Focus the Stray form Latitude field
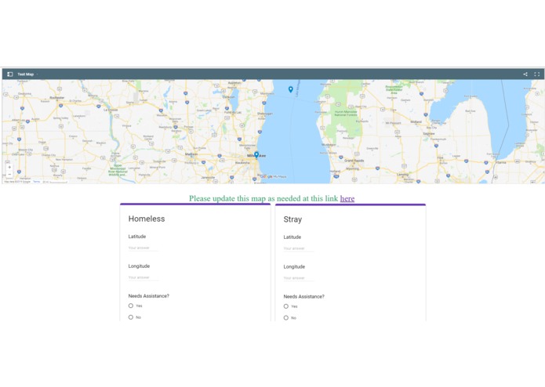 pyautogui.click(x=299, y=248)
